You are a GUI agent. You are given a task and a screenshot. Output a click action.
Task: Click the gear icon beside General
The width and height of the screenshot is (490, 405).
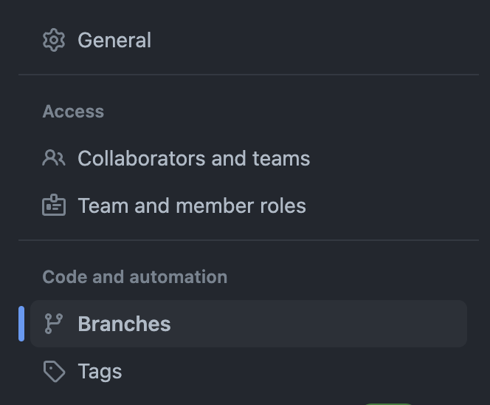coord(54,40)
